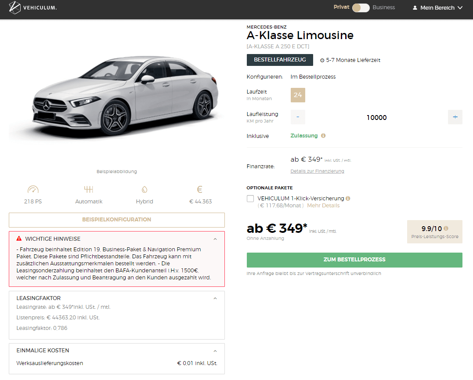The height and width of the screenshot is (380, 473).
Task: Select the € 0,01 inkl. USt. amount
Action: click(197, 363)
